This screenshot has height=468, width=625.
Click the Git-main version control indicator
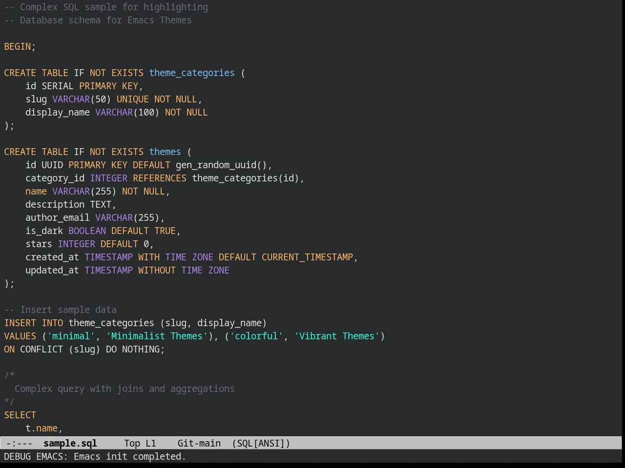coord(199,443)
